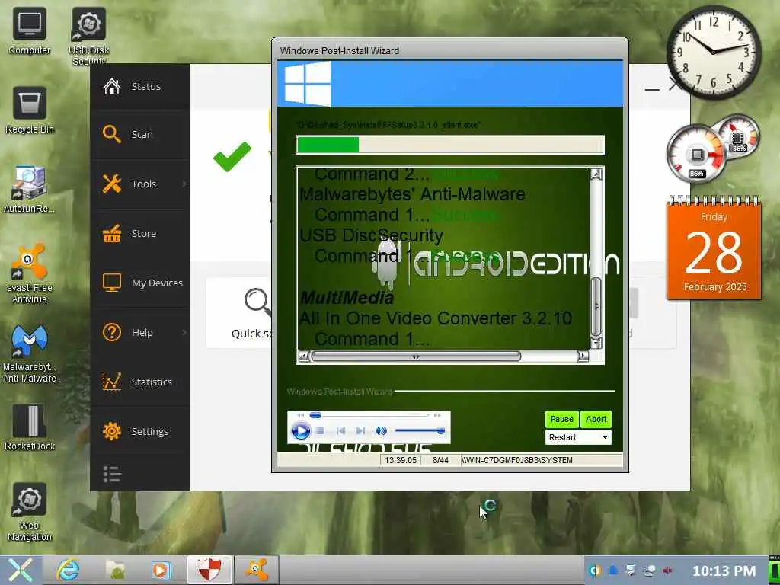
Task: Click the log's right scroll arrow
Action: tap(583, 356)
